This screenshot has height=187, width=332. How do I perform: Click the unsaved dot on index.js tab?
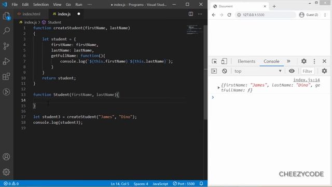[79, 14]
